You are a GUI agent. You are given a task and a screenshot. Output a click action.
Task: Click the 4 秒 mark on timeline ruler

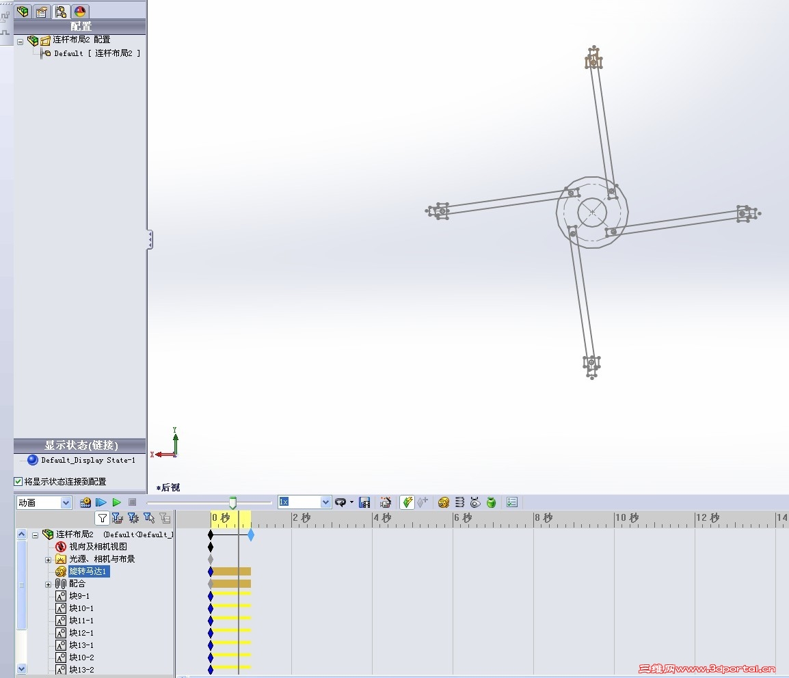(x=382, y=517)
